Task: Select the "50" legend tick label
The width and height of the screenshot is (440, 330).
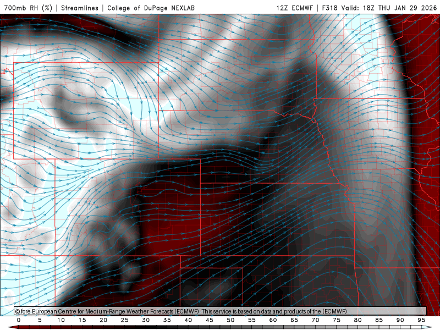Action: 230,320
